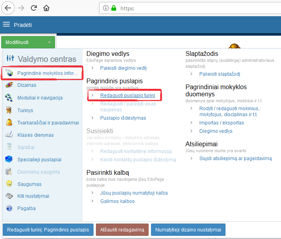Open Tvarkaraščiai ir pavadavimai section

click(48, 122)
